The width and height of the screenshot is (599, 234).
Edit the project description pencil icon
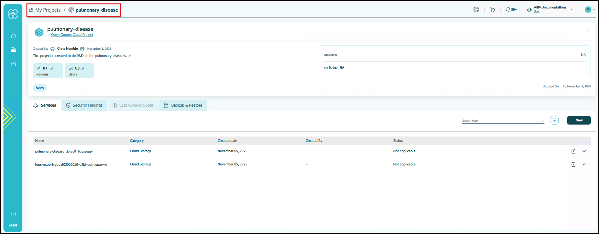130,56
